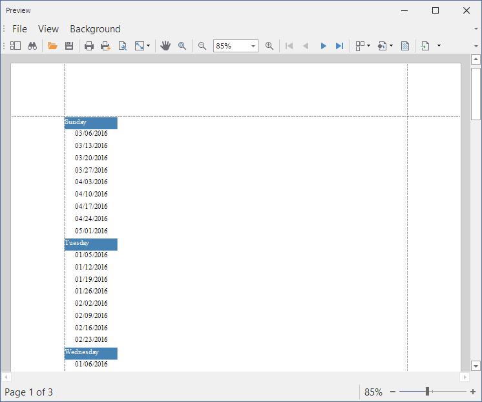
Task: Click the Open folder icon
Action: (x=52, y=46)
